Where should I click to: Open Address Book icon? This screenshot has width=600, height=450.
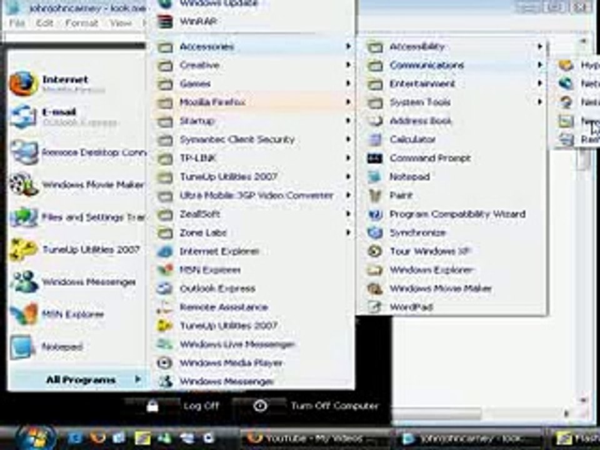coord(375,121)
